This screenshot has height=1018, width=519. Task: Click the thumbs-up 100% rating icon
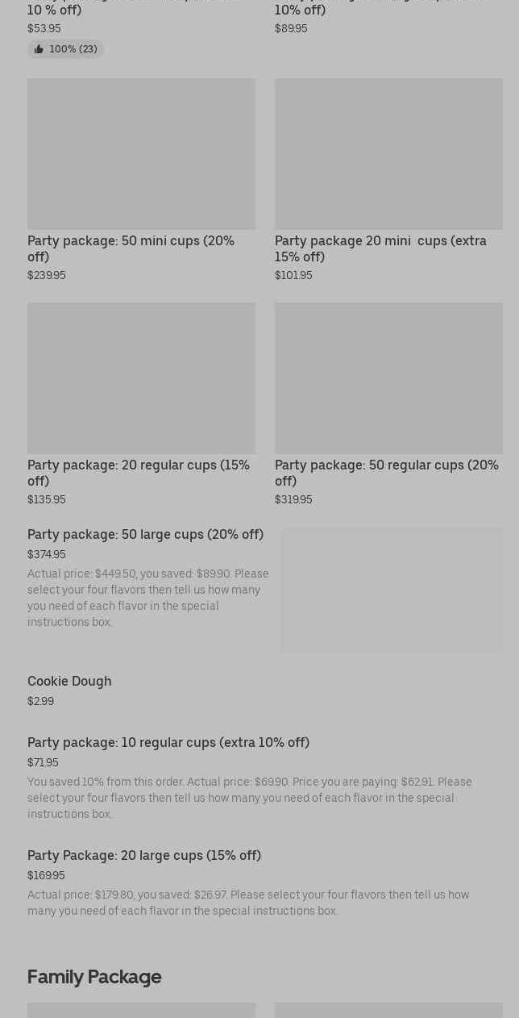(39, 49)
